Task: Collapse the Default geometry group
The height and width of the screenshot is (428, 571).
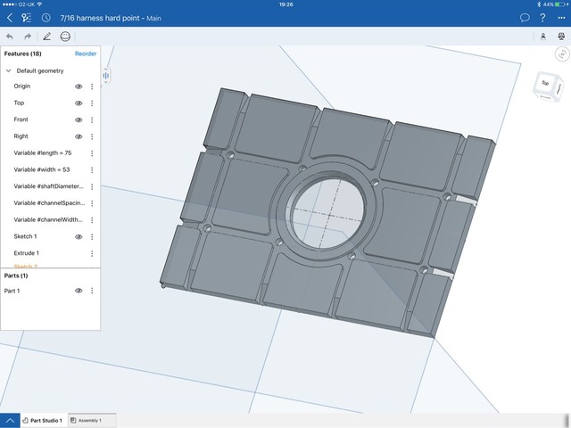Action: click(9, 70)
